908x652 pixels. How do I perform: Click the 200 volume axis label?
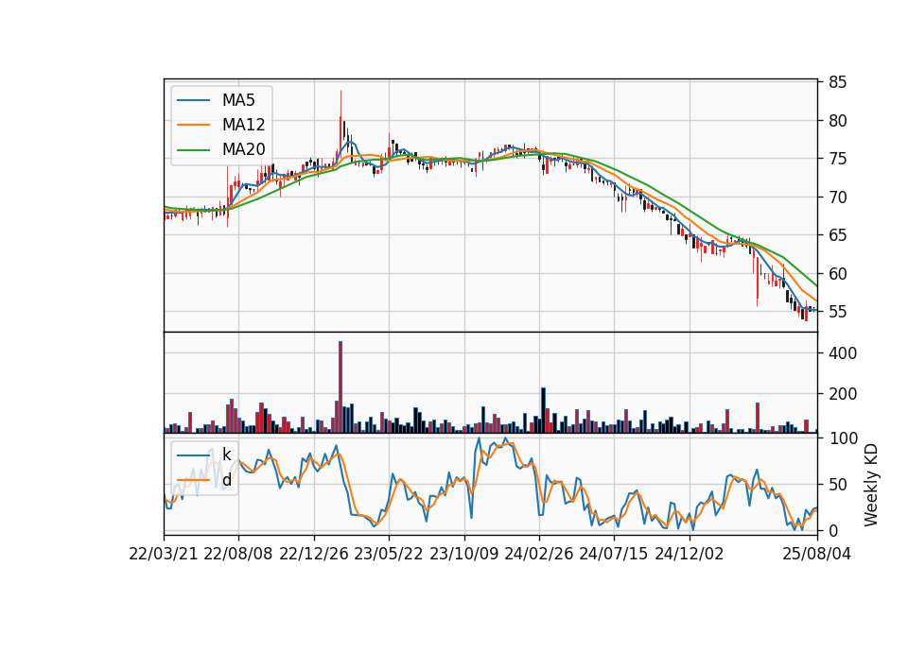(843, 394)
